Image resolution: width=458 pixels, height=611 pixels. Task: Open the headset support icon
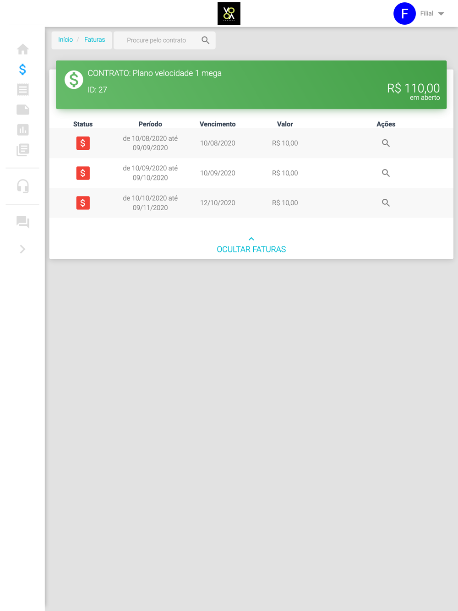22,186
